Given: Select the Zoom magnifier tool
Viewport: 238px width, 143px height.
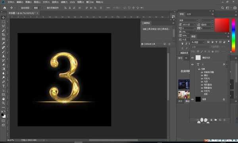Looking at the screenshot, I should tap(3, 103).
